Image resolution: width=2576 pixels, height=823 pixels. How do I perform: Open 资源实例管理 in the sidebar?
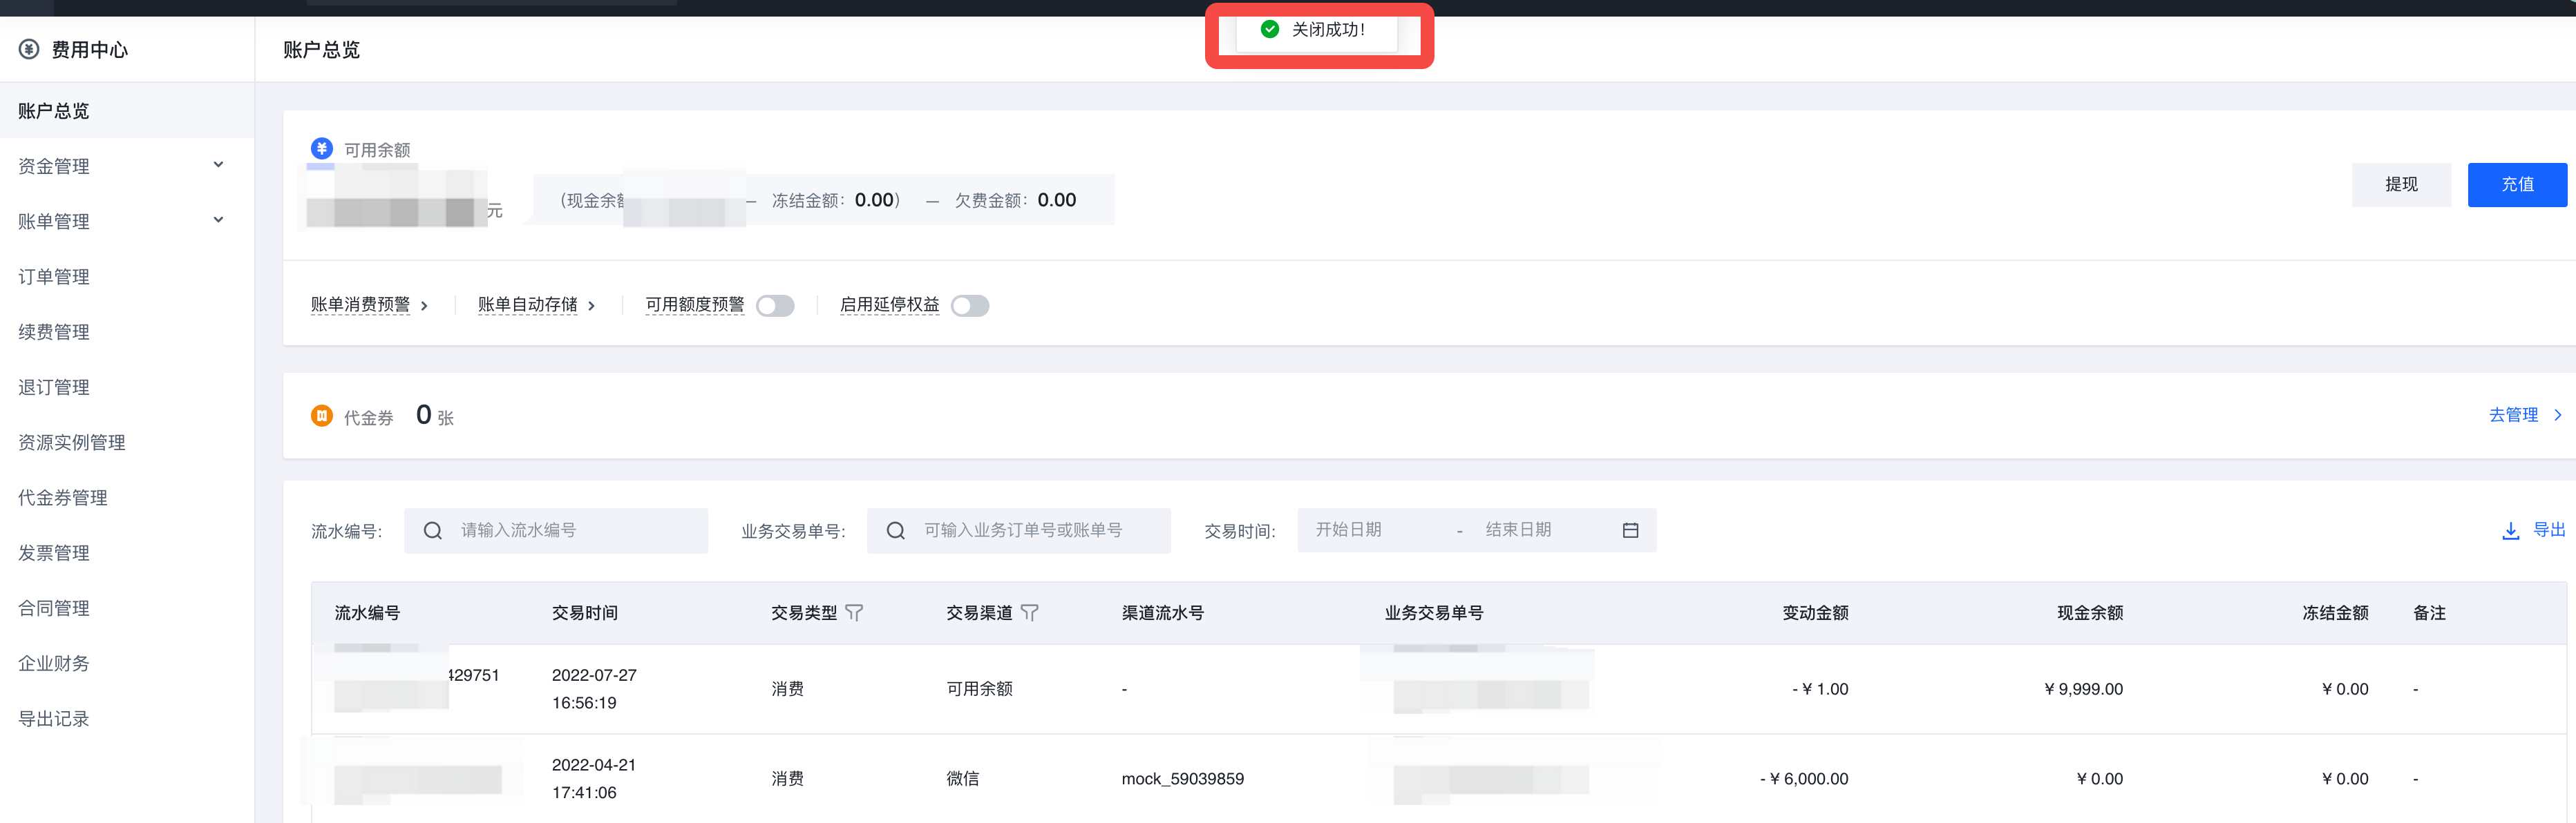[127, 443]
